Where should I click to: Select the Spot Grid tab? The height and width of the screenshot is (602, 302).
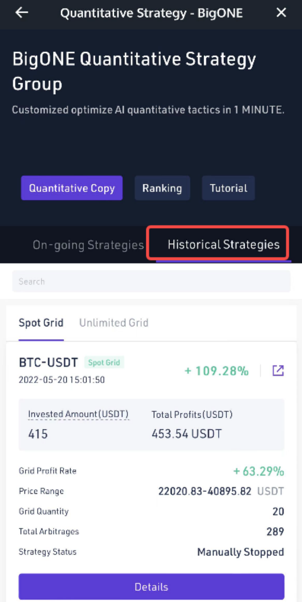click(x=41, y=323)
